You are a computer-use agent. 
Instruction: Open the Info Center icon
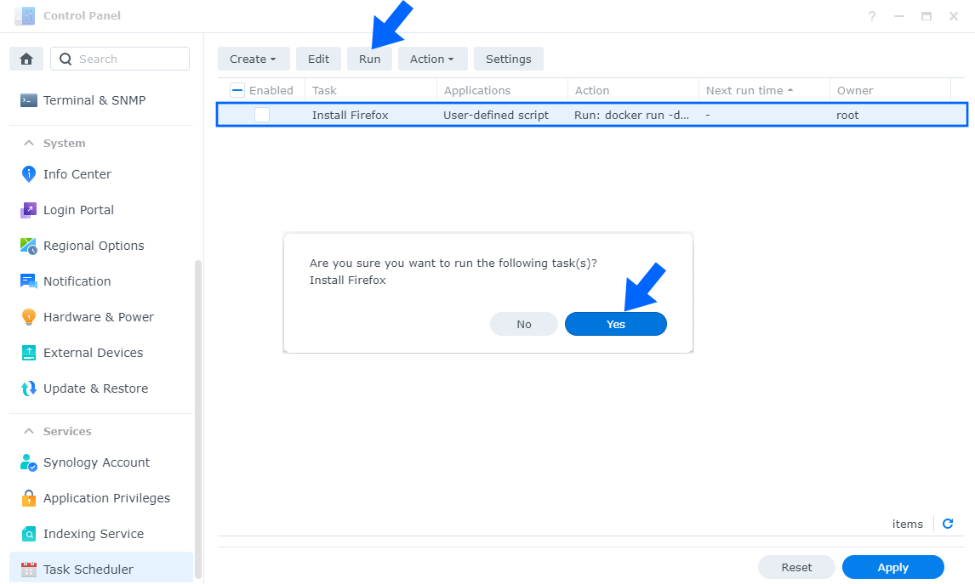29,174
